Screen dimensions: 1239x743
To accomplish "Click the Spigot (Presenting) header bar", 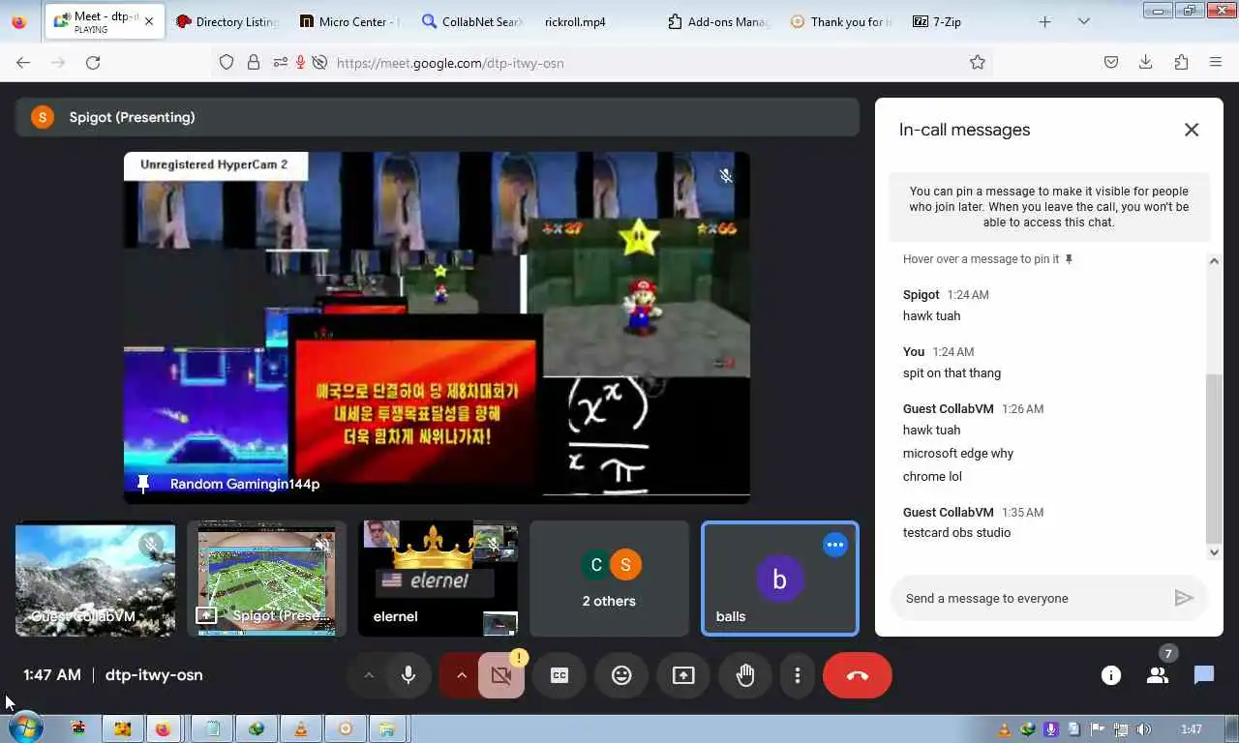I will [438, 117].
